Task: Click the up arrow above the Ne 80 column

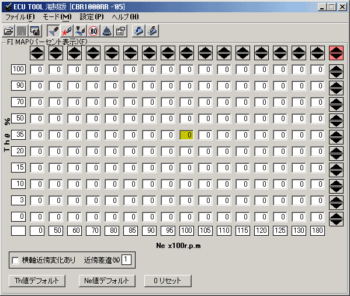Action: [112, 50]
